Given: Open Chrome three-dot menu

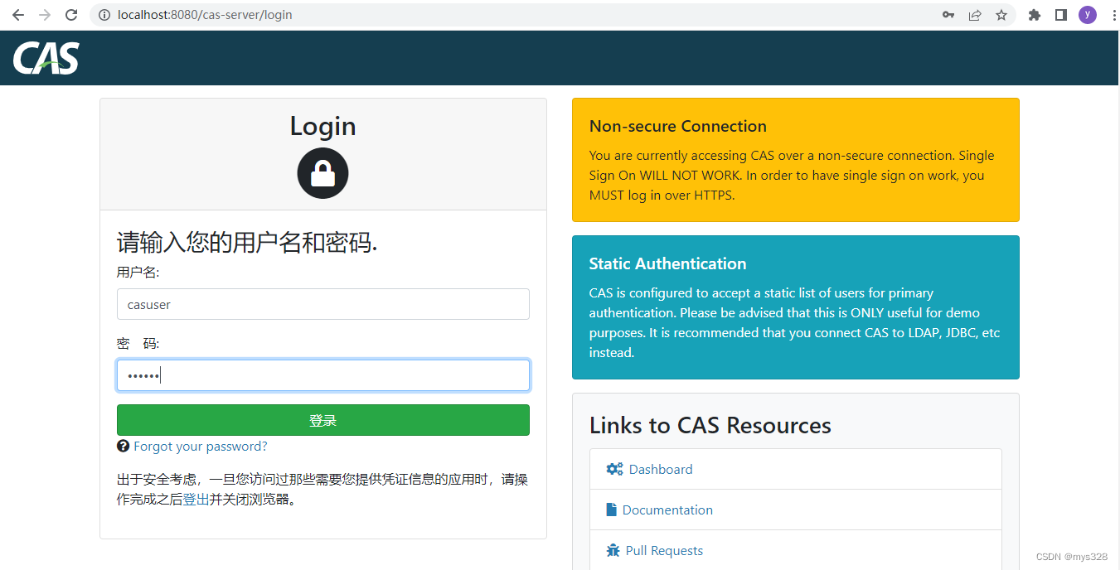Looking at the screenshot, I should pyautogui.click(x=1113, y=15).
